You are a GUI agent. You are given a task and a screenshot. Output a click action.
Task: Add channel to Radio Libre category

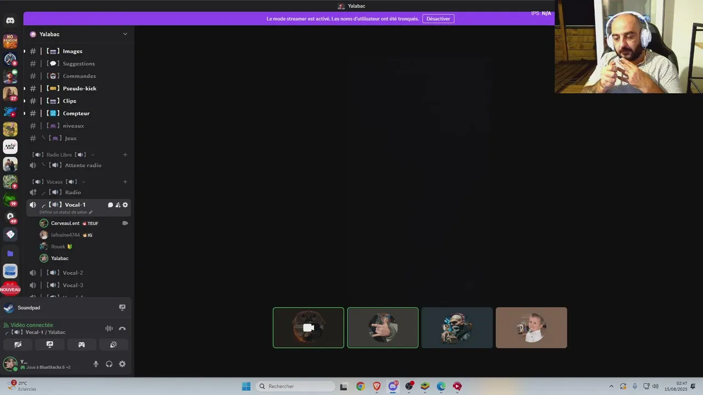[125, 155]
